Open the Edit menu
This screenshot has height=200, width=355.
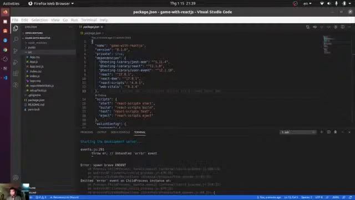click(x=24, y=20)
